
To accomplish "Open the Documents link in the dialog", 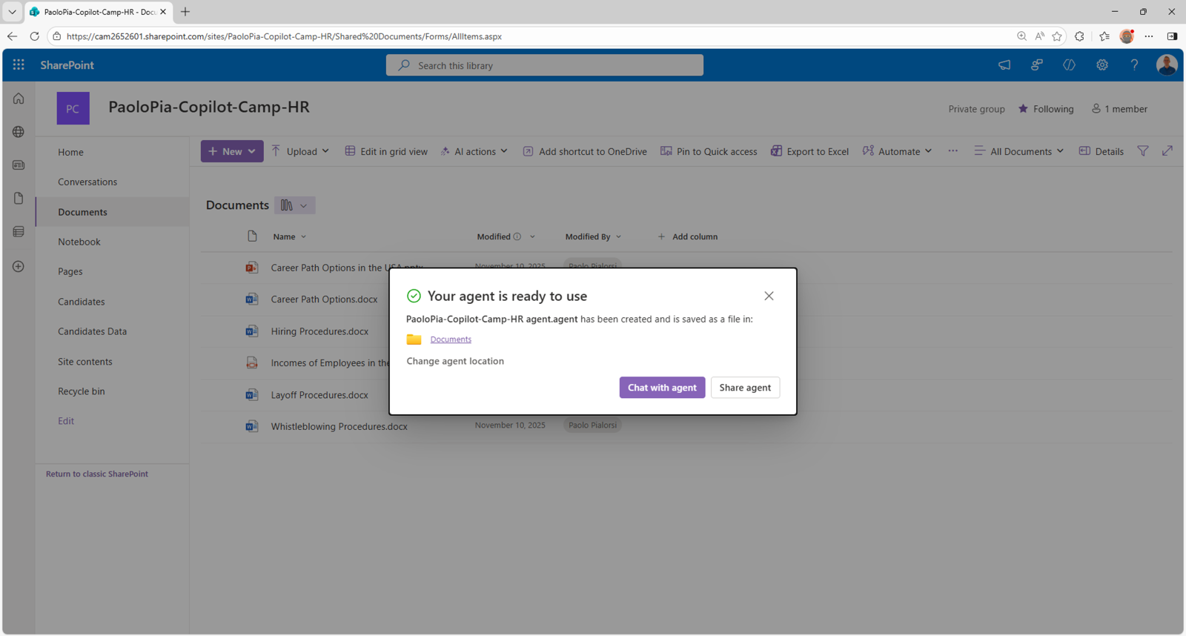I will (451, 339).
